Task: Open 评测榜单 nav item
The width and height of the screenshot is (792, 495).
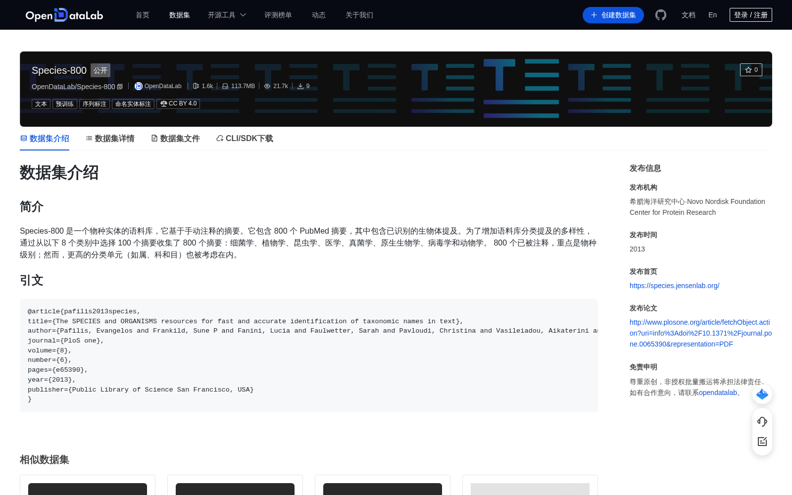Action: coord(278,15)
